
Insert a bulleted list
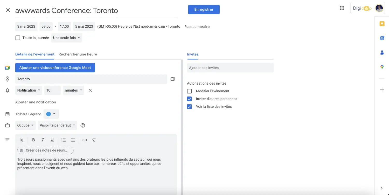(x=73, y=140)
